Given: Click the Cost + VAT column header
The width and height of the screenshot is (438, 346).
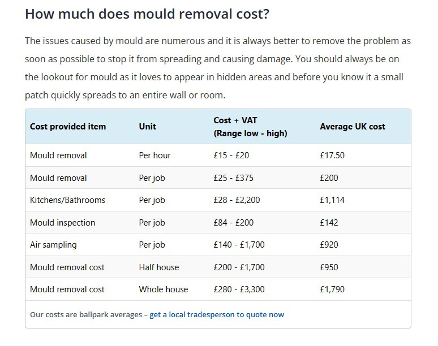Looking at the screenshot, I should (x=250, y=127).
